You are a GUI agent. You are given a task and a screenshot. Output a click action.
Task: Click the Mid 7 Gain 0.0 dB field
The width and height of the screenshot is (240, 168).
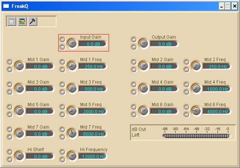40,134
